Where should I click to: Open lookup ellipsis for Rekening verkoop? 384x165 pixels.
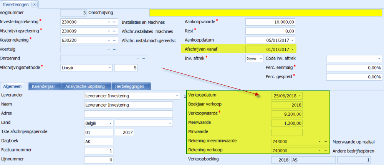(325, 150)
